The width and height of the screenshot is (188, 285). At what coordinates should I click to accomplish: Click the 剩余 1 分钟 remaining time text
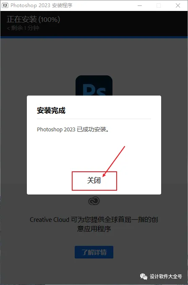tap(23, 28)
